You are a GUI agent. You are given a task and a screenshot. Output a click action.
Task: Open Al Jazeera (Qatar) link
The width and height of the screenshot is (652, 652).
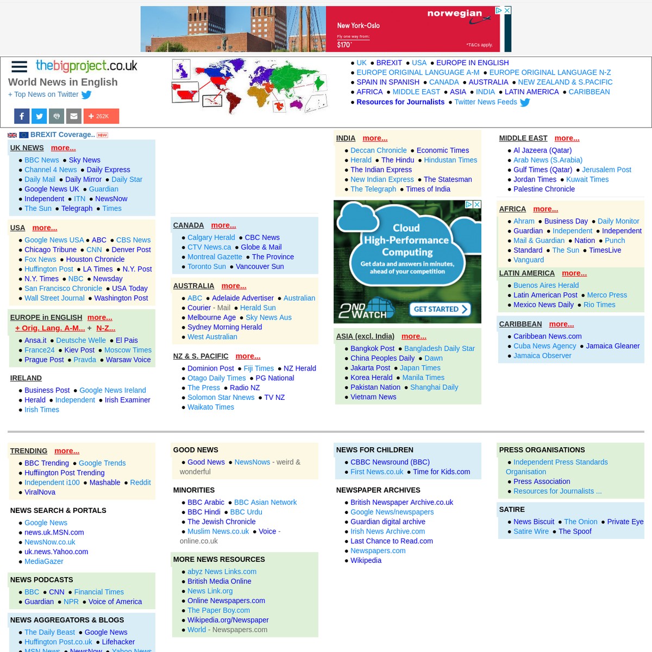[542, 151]
